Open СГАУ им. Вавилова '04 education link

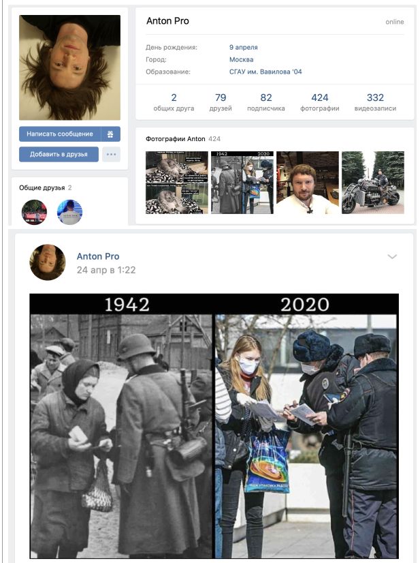tap(265, 72)
